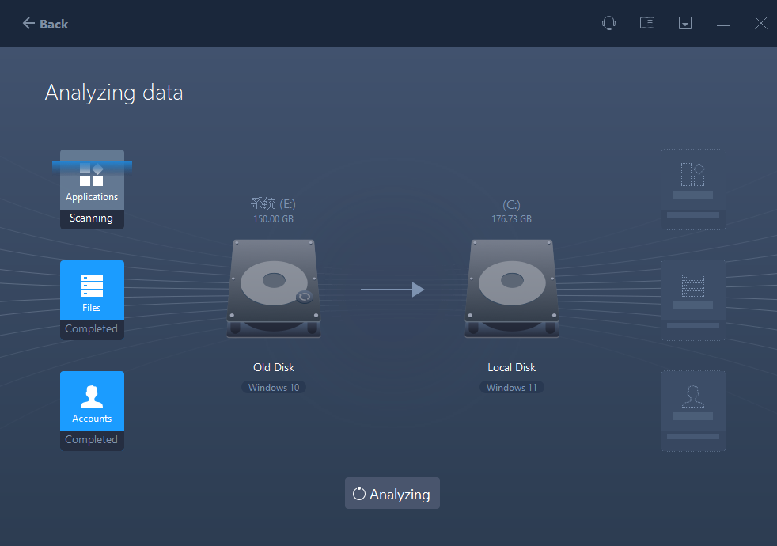777x546 pixels.
Task: Click the Windows 10 label badge
Action: point(274,388)
